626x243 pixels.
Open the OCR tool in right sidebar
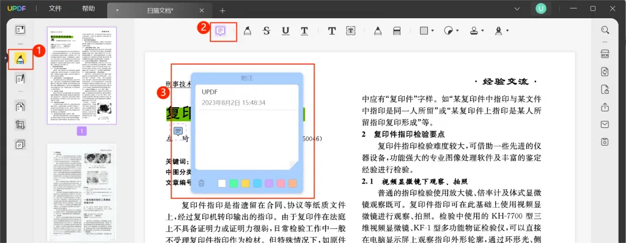pos(605,54)
